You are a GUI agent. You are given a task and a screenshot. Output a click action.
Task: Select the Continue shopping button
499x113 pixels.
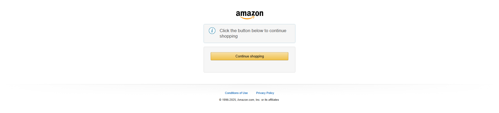[x=249, y=56]
